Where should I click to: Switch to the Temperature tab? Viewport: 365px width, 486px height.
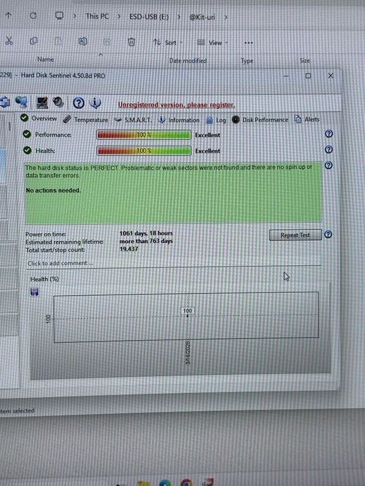[x=86, y=119]
